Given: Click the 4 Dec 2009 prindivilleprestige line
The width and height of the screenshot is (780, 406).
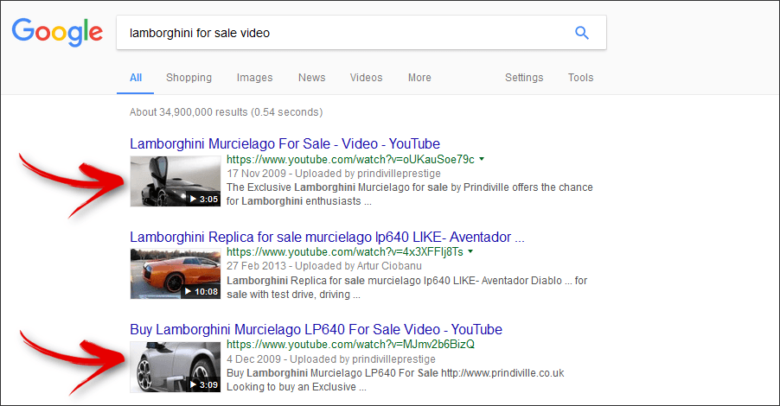Looking at the screenshot, I should click(331, 358).
